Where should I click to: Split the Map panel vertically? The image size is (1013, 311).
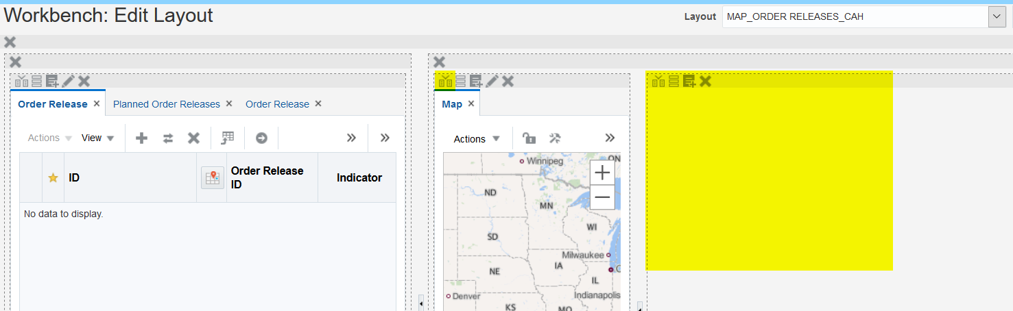[x=445, y=82]
